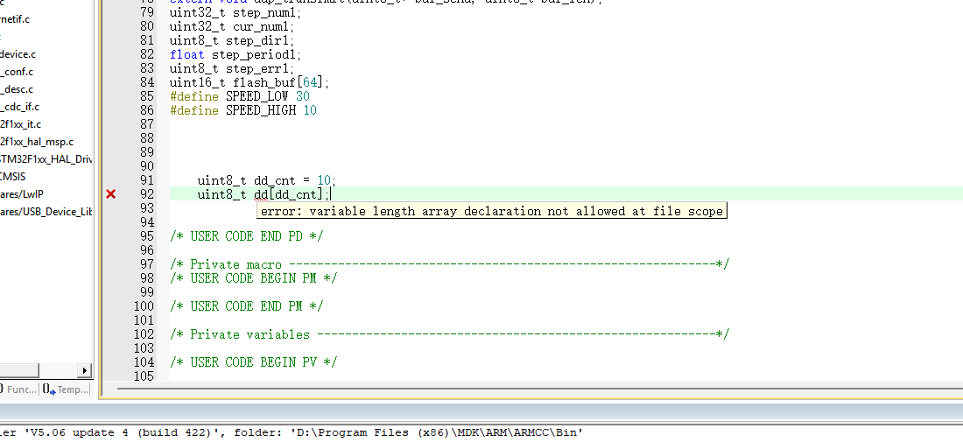The image size is (963, 442).
Task: Select the ares/USB_Device_Lib group in the tree
Action: [46, 212]
